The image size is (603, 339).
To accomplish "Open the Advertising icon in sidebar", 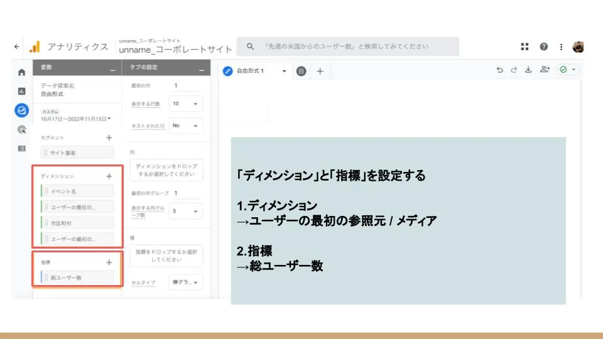I will 21,129.
